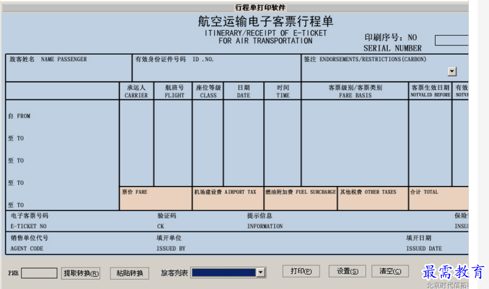489x289 pixels.
Task: Click the 时间 TIME column header
Action: (283, 91)
